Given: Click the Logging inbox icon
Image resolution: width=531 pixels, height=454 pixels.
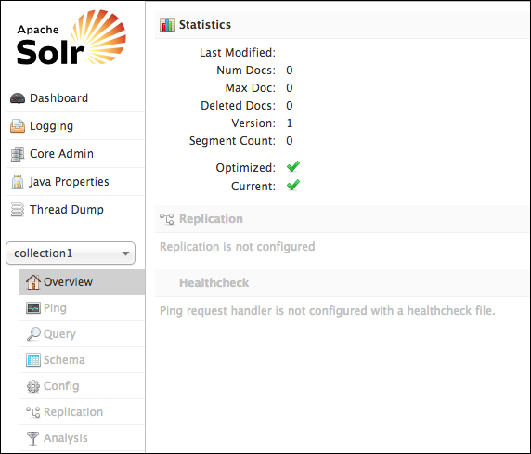Looking at the screenshot, I should point(18,126).
